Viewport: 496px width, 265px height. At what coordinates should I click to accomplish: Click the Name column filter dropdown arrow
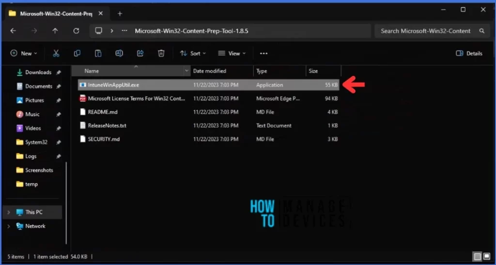tap(186, 71)
